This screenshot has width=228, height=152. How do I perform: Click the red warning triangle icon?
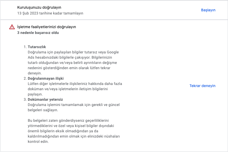coord(12,27)
